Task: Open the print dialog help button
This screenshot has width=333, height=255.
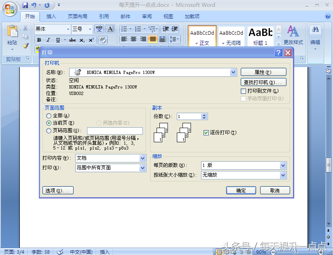Action: pos(278,53)
